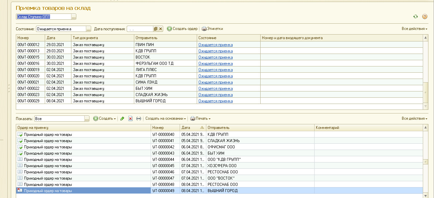Screen dimensions: 434x198
Task: Click Ожидается приемка link for ГВИН ПИН
Action: (215, 45)
